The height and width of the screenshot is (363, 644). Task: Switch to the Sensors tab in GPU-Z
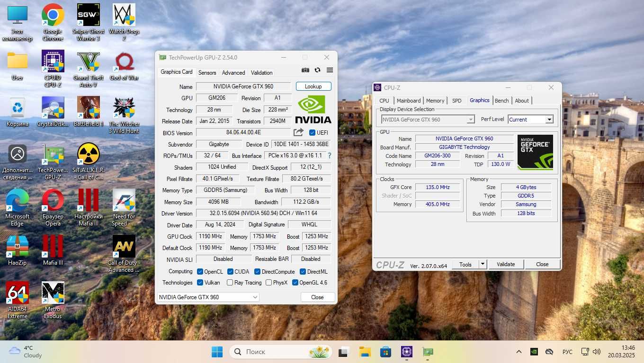pyautogui.click(x=207, y=73)
